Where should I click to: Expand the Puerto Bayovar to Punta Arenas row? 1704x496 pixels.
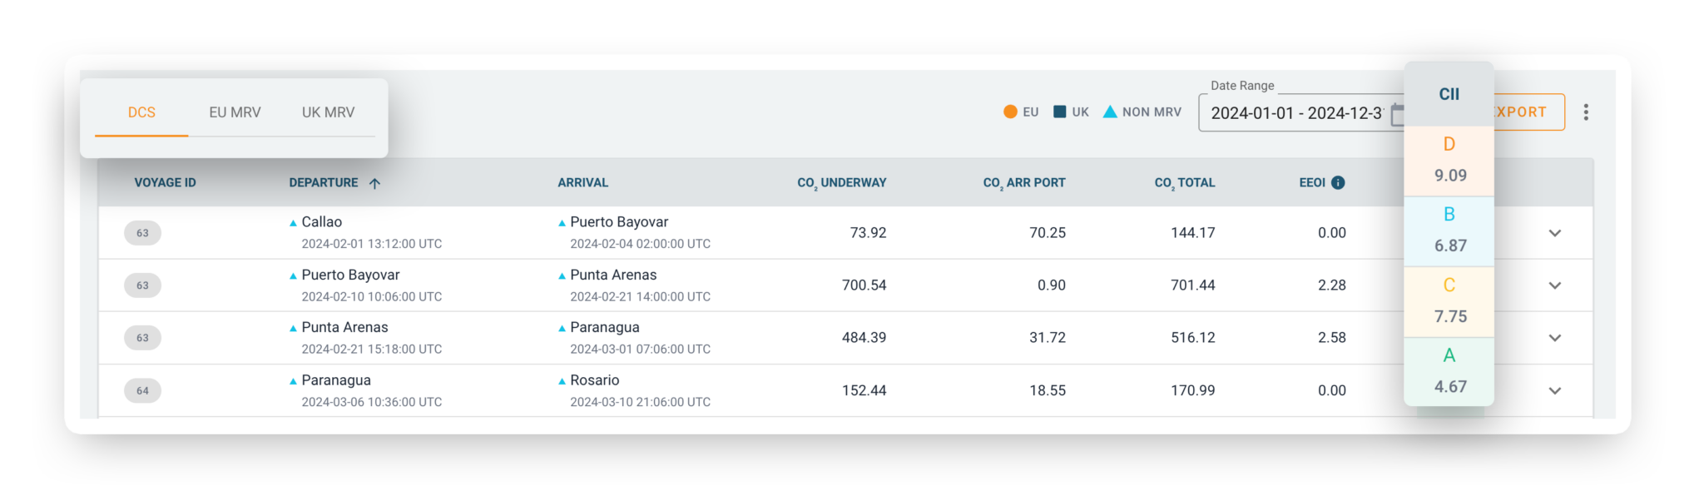[x=1554, y=285]
